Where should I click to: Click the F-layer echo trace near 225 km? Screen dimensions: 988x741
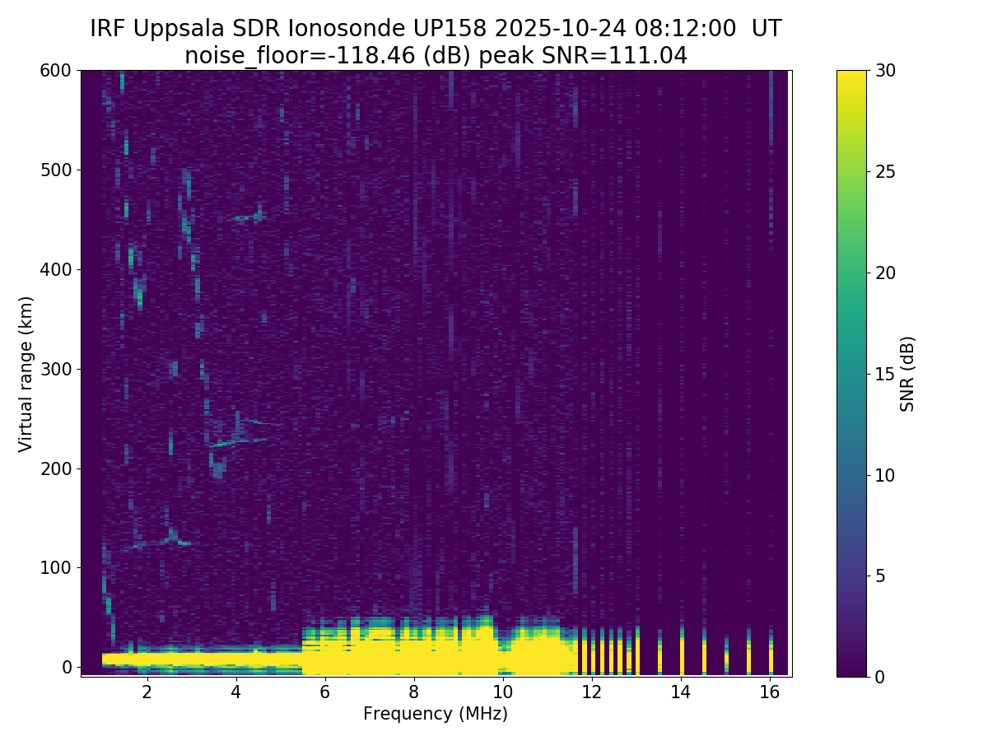[x=239, y=442]
